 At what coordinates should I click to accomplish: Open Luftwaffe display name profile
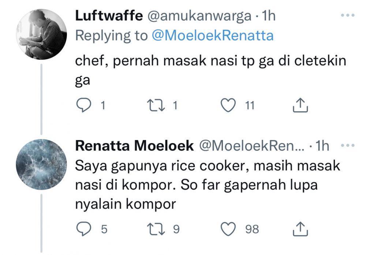[109, 16]
